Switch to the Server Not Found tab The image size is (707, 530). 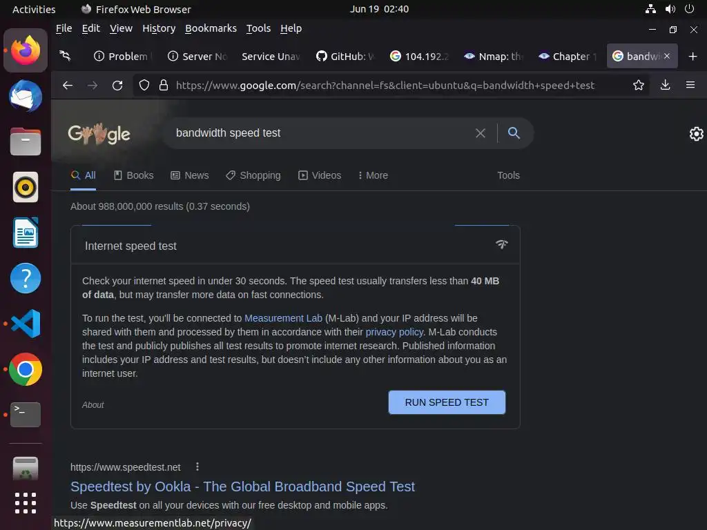click(x=197, y=57)
